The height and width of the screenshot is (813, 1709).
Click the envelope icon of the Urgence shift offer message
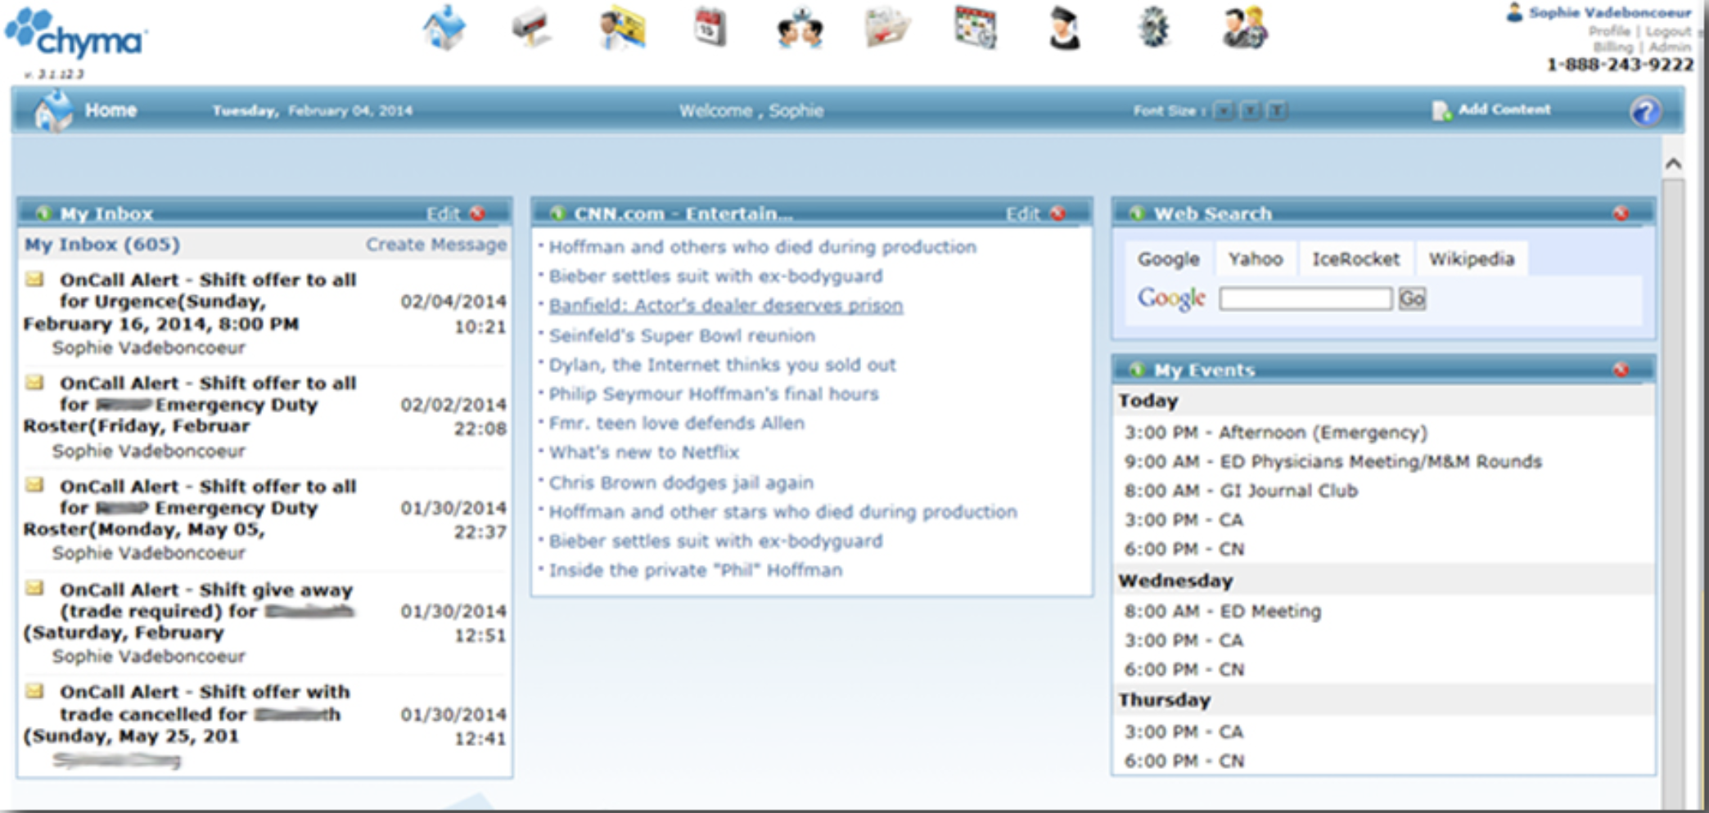point(34,280)
